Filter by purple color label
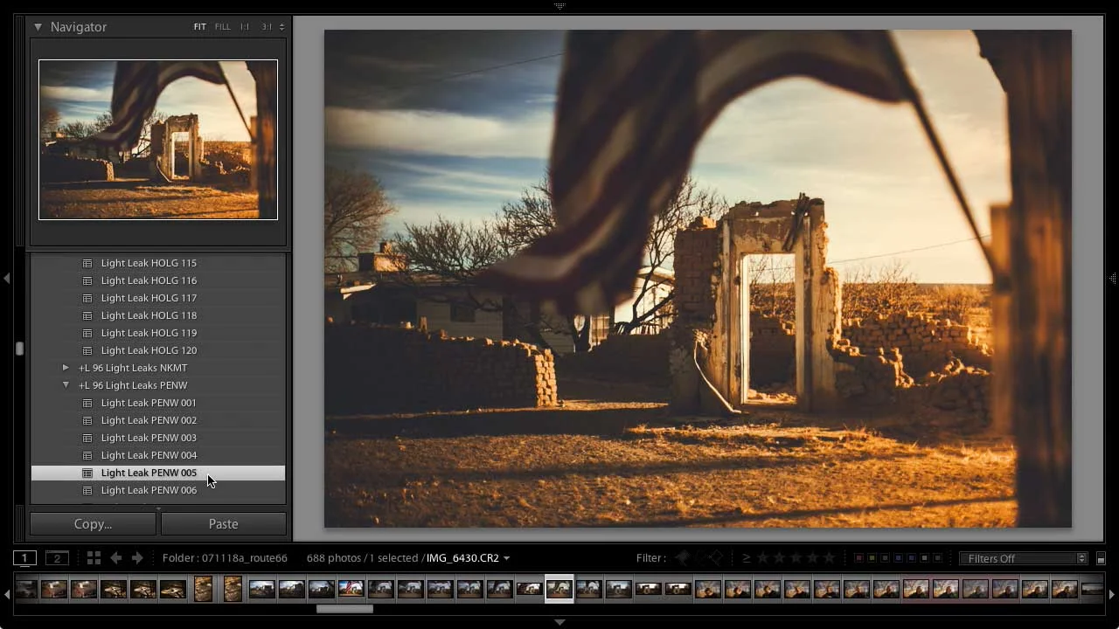Viewport: 1119px width, 629px height. tap(911, 558)
